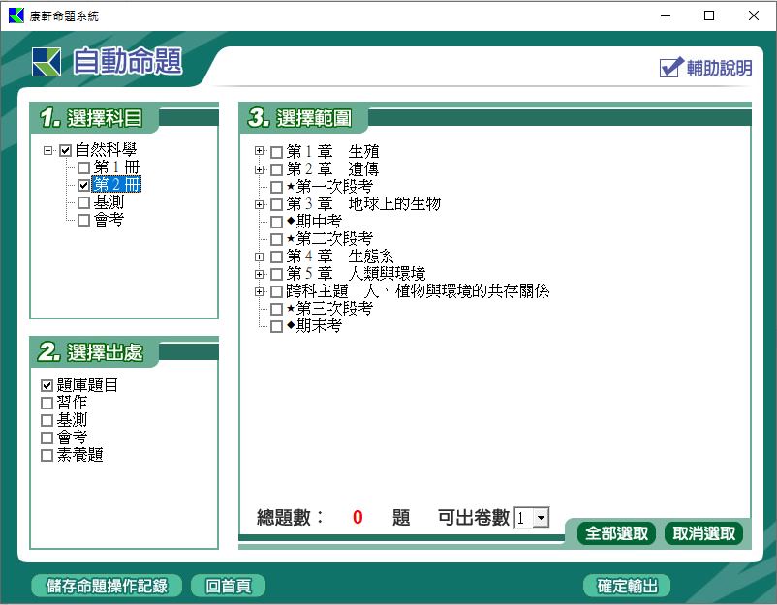Open the 可出卷數 dropdown
The height and width of the screenshot is (605, 777).
point(541,518)
